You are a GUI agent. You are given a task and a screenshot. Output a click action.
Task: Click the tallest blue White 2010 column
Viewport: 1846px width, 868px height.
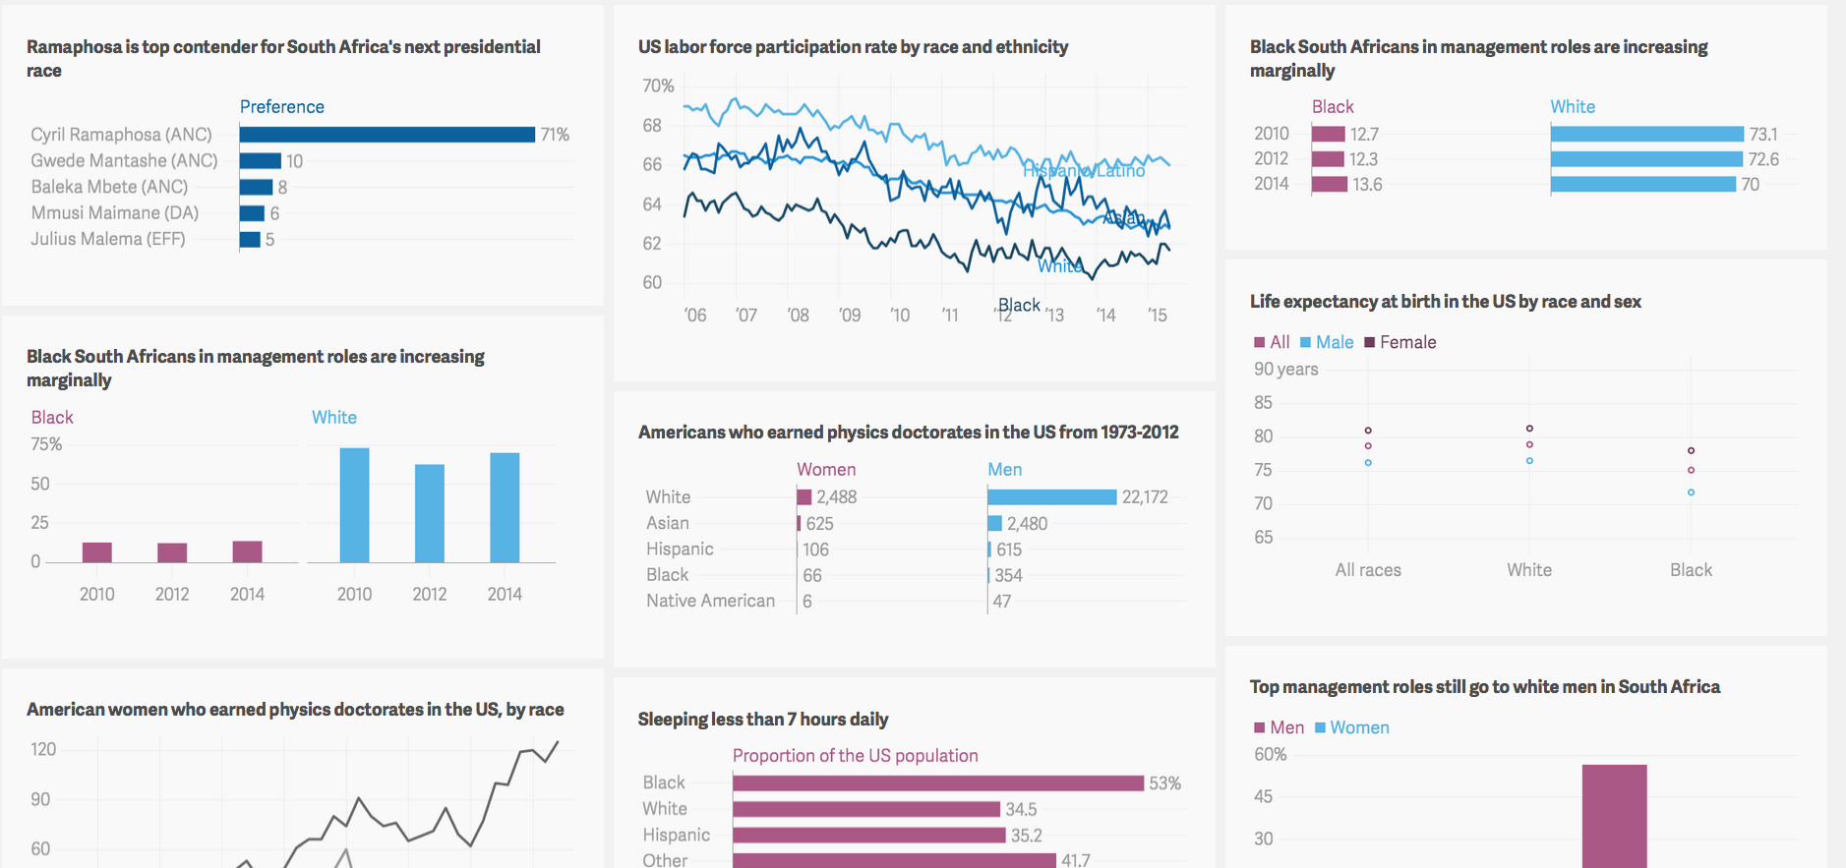[354, 504]
